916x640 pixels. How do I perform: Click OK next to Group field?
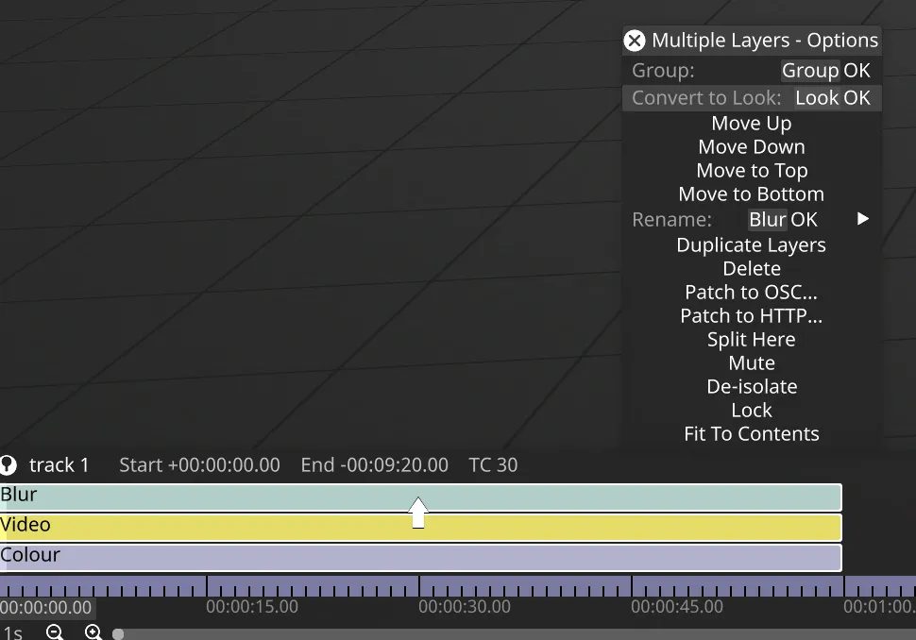pyautogui.click(x=857, y=71)
